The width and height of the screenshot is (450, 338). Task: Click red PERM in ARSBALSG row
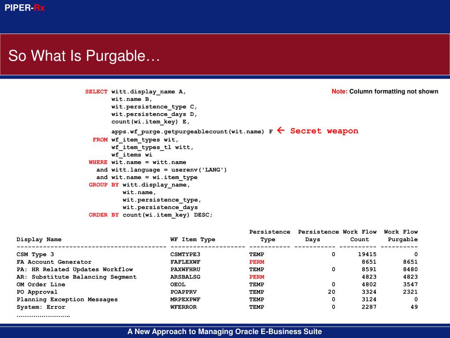[x=257, y=277]
